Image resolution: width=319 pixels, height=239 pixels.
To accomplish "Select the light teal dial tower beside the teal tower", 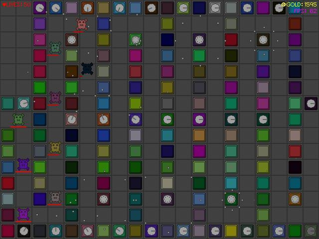I will [x=24, y=104].
